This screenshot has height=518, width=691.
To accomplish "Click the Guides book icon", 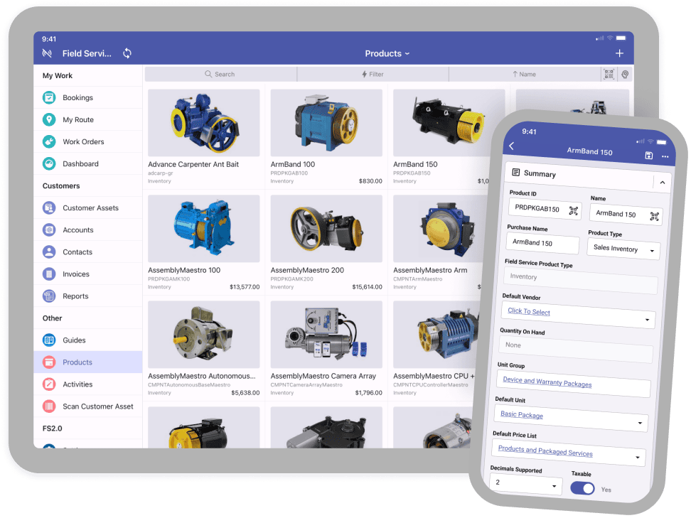I will (x=49, y=340).
